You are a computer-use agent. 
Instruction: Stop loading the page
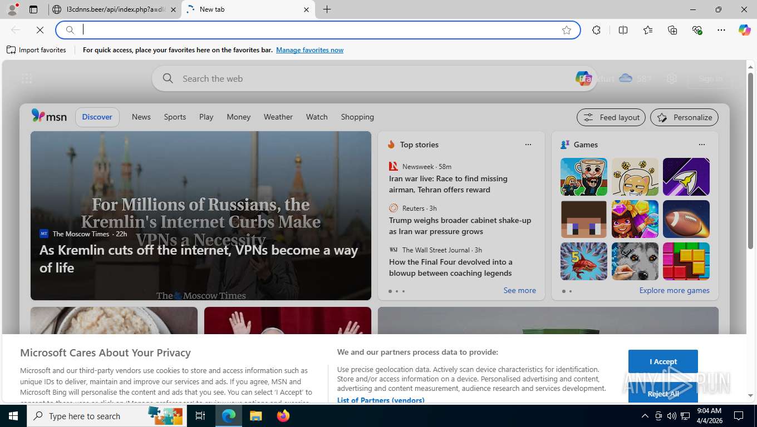(40, 30)
